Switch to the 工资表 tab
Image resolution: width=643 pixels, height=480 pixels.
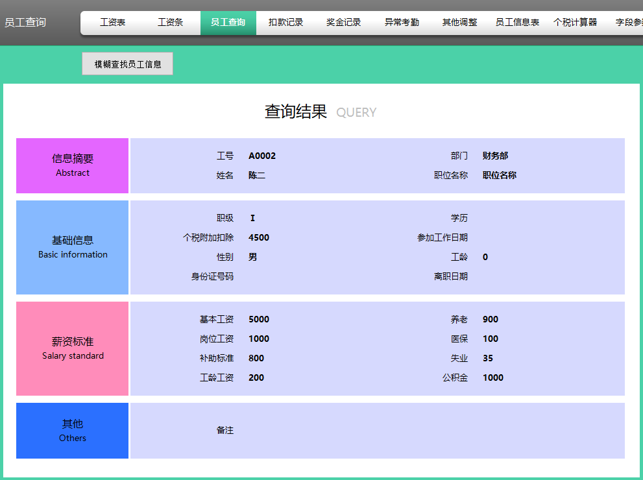[x=112, y=21]
